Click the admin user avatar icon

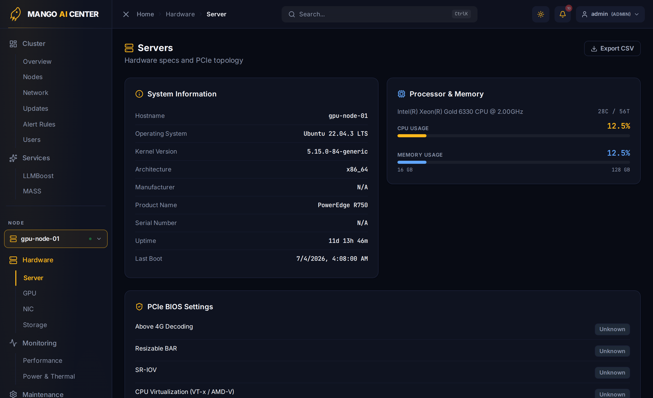point(584,14)
